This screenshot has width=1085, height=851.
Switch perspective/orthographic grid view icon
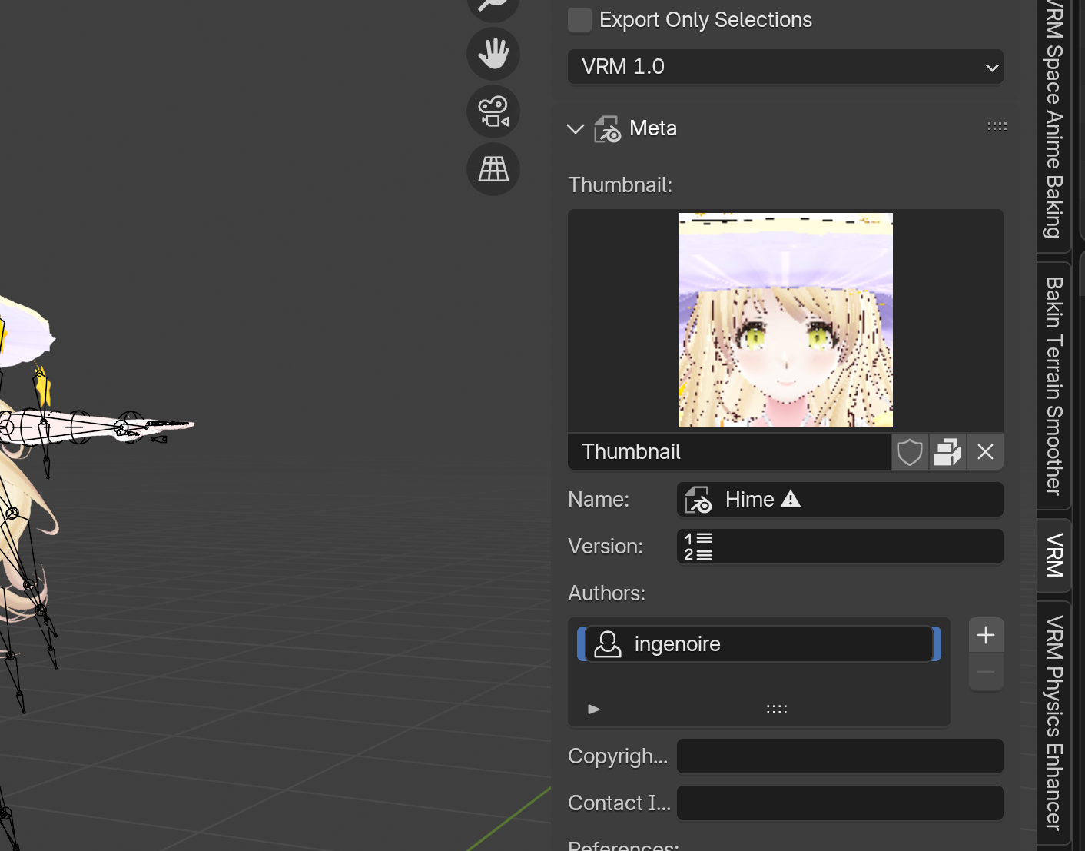coord(493,169)
